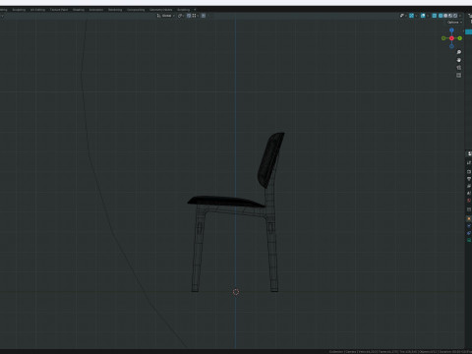Open the Scripting workspace tab
Screen dimensions: 472x354
[x=183, y=10]
